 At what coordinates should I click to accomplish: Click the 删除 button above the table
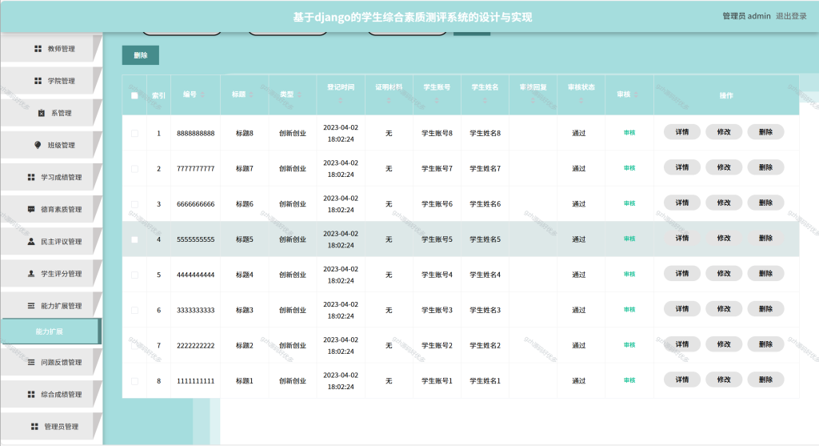141,55
